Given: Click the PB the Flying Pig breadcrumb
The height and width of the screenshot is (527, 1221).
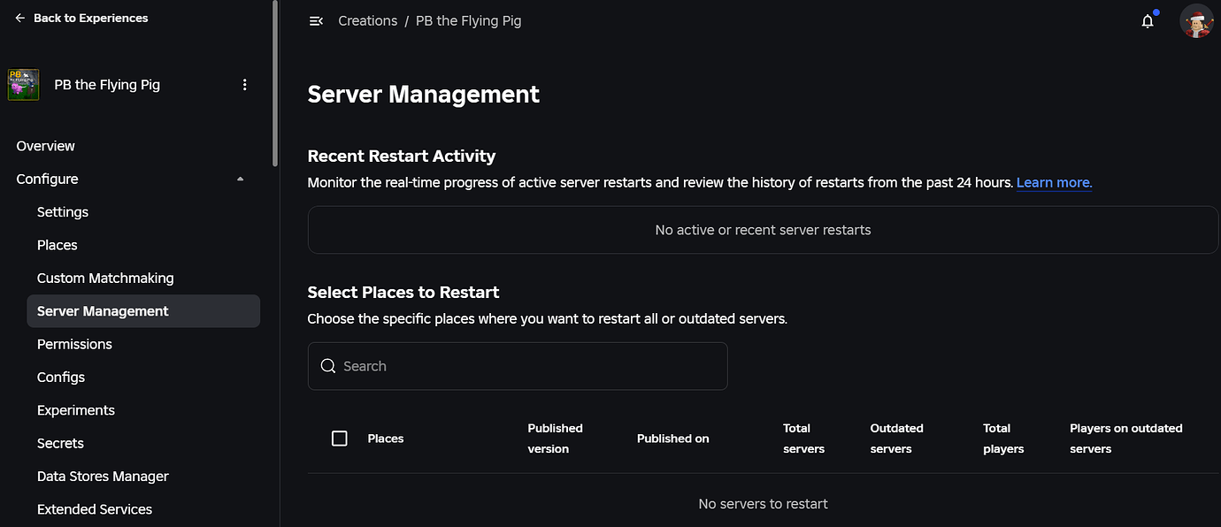Looking at the screenshot, I should click(469, 21).
